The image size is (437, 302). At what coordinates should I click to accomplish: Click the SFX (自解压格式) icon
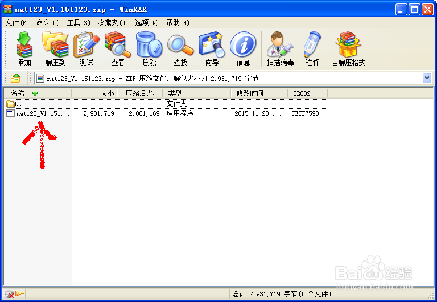click(349, 48)
